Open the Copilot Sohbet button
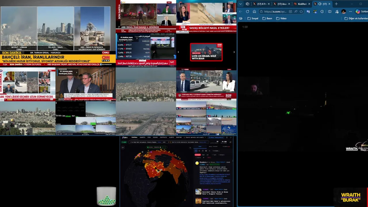 click(x=361, y=11)
